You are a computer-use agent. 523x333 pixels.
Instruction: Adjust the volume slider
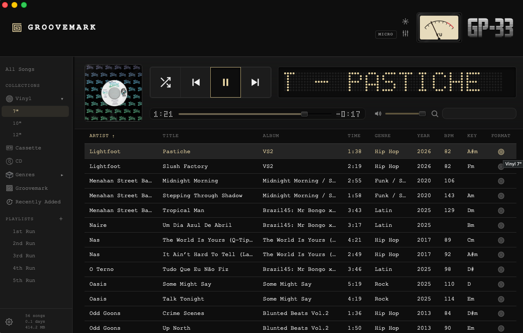405,114
